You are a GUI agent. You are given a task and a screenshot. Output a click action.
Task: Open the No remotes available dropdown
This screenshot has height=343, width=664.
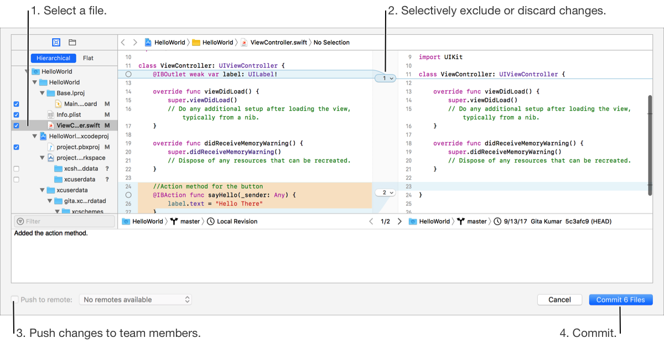coord(135,299)
